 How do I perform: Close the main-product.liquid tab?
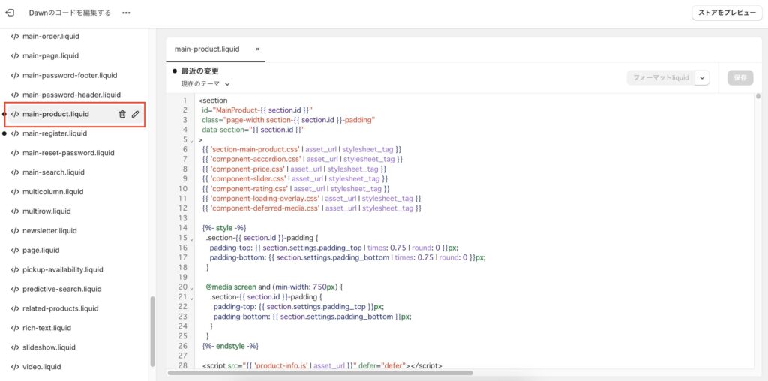(258, 49)
